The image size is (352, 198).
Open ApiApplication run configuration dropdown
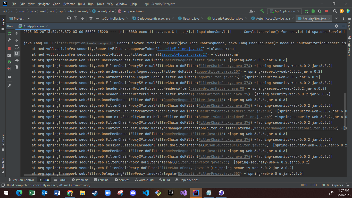284,11
